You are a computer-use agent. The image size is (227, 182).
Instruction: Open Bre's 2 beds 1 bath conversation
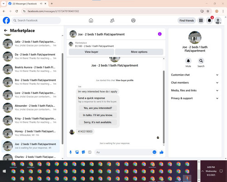tap(31, 82)
